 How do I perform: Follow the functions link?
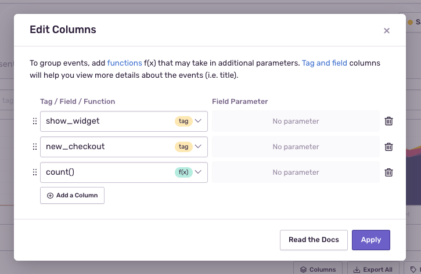(124, 63)
